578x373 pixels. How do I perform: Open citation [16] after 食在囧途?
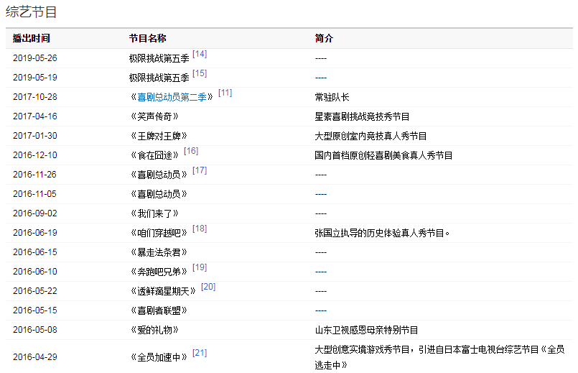[x=191, y=151]
